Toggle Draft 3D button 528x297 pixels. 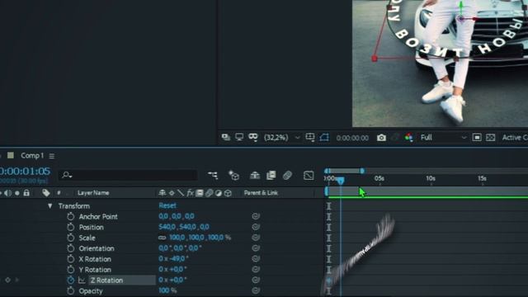click(x=233, y=175)
